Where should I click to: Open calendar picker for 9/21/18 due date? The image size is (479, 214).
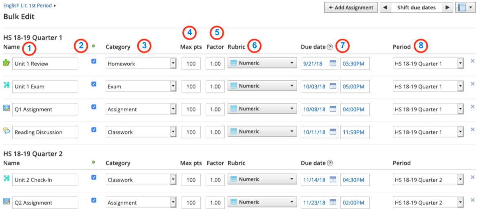(x=333, y=64)
